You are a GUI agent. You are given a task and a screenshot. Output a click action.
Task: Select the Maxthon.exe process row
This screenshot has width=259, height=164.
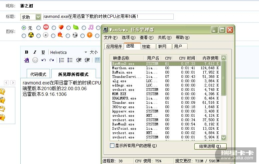coord(166,68)
